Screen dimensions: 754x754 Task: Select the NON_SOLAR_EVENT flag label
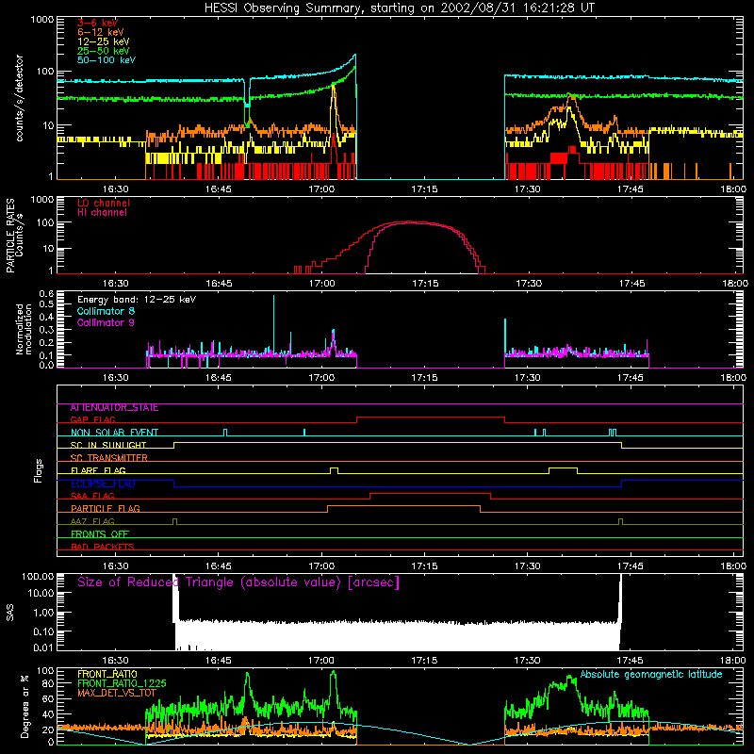[x=114, y=433]
